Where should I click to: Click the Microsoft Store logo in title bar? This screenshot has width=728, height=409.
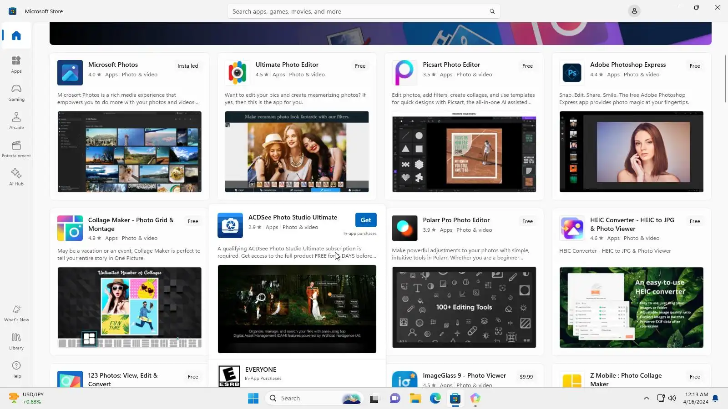tap(12, 11)
